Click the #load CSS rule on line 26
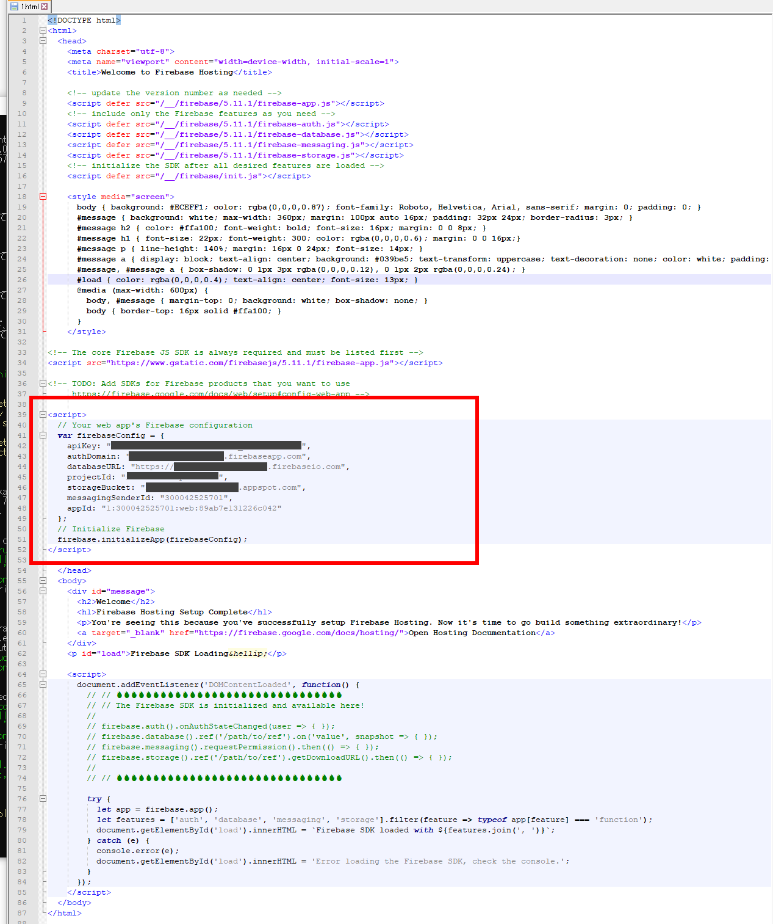Viewport: 773px width, 924px height. (248, 280)
